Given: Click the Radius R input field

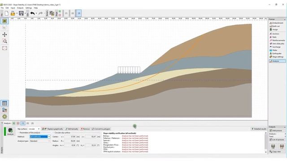Looking at the screenshot, I should point(70,141).
